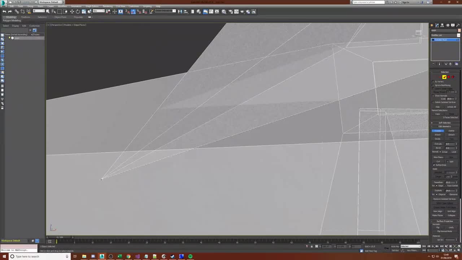This screenshot has width=462, height=260.
Task: Select Editable Mesh in the modifier stack
Action: click(443, 40)
